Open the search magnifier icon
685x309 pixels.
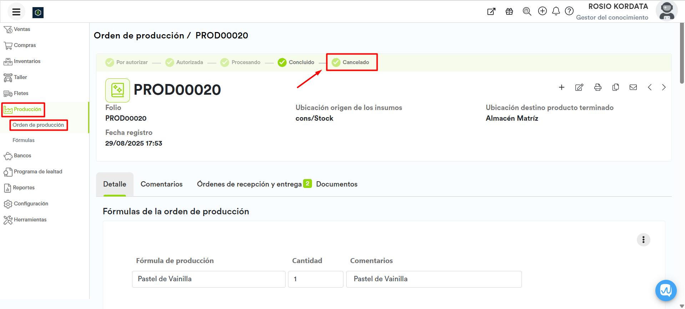pos(527,11)
